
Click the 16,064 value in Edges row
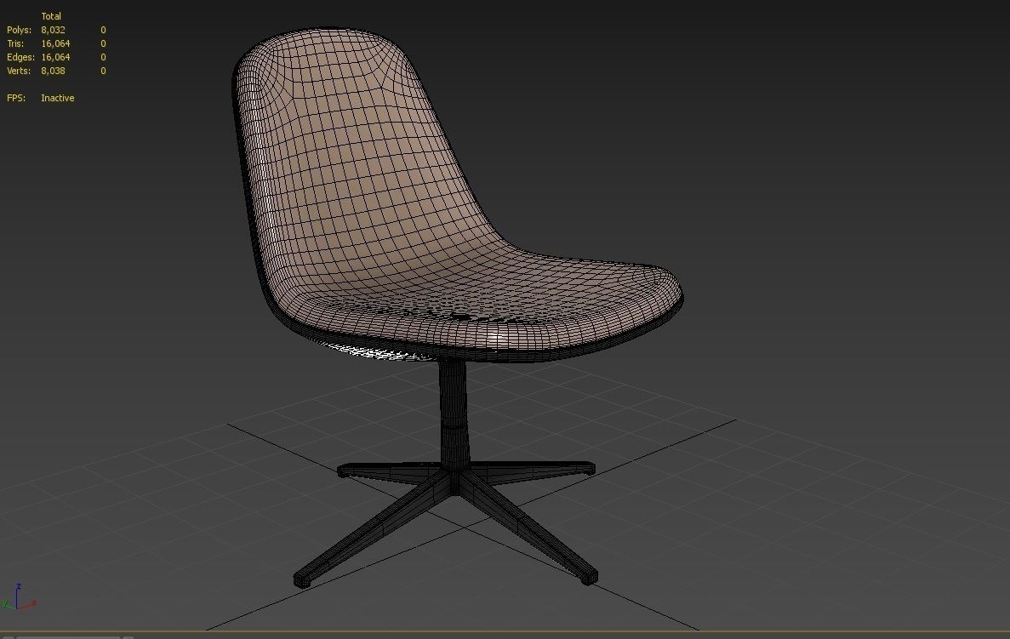[x=55, y=57]
